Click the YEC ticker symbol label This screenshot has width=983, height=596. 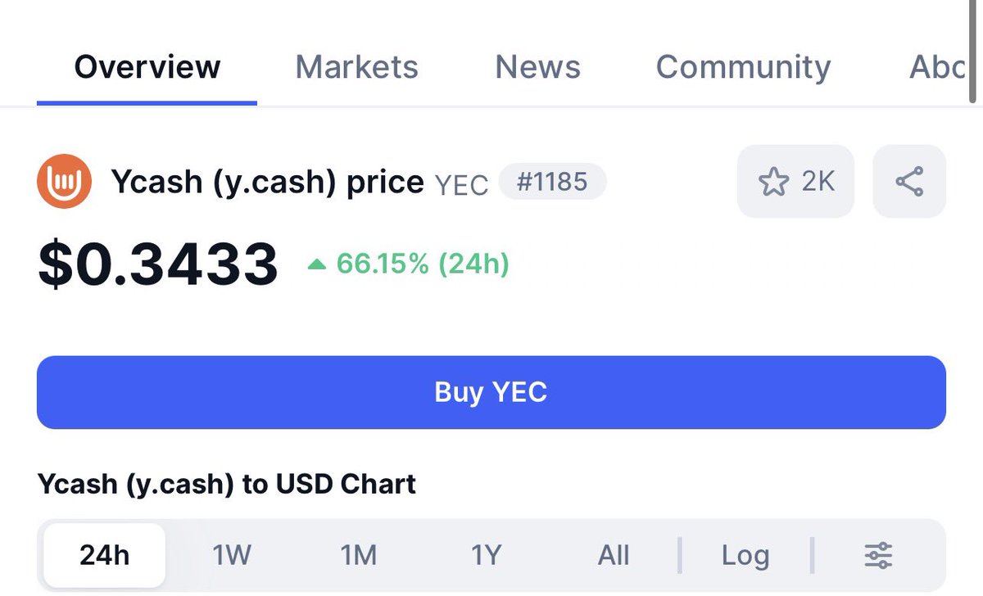pos(461,184)
